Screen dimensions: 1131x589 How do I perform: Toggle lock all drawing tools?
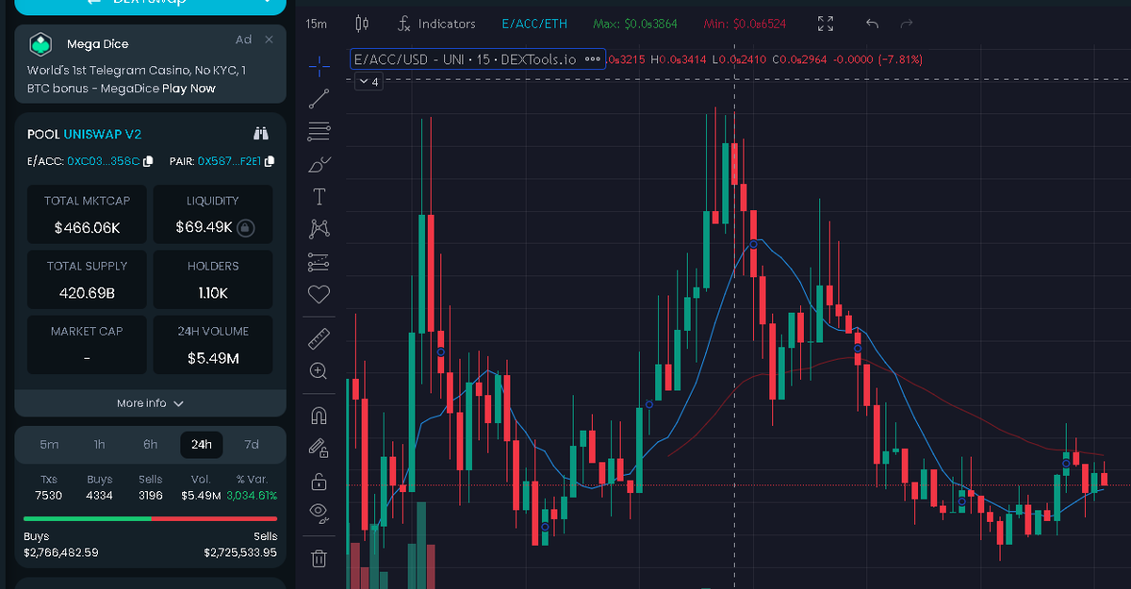click(x=319, y=481)
